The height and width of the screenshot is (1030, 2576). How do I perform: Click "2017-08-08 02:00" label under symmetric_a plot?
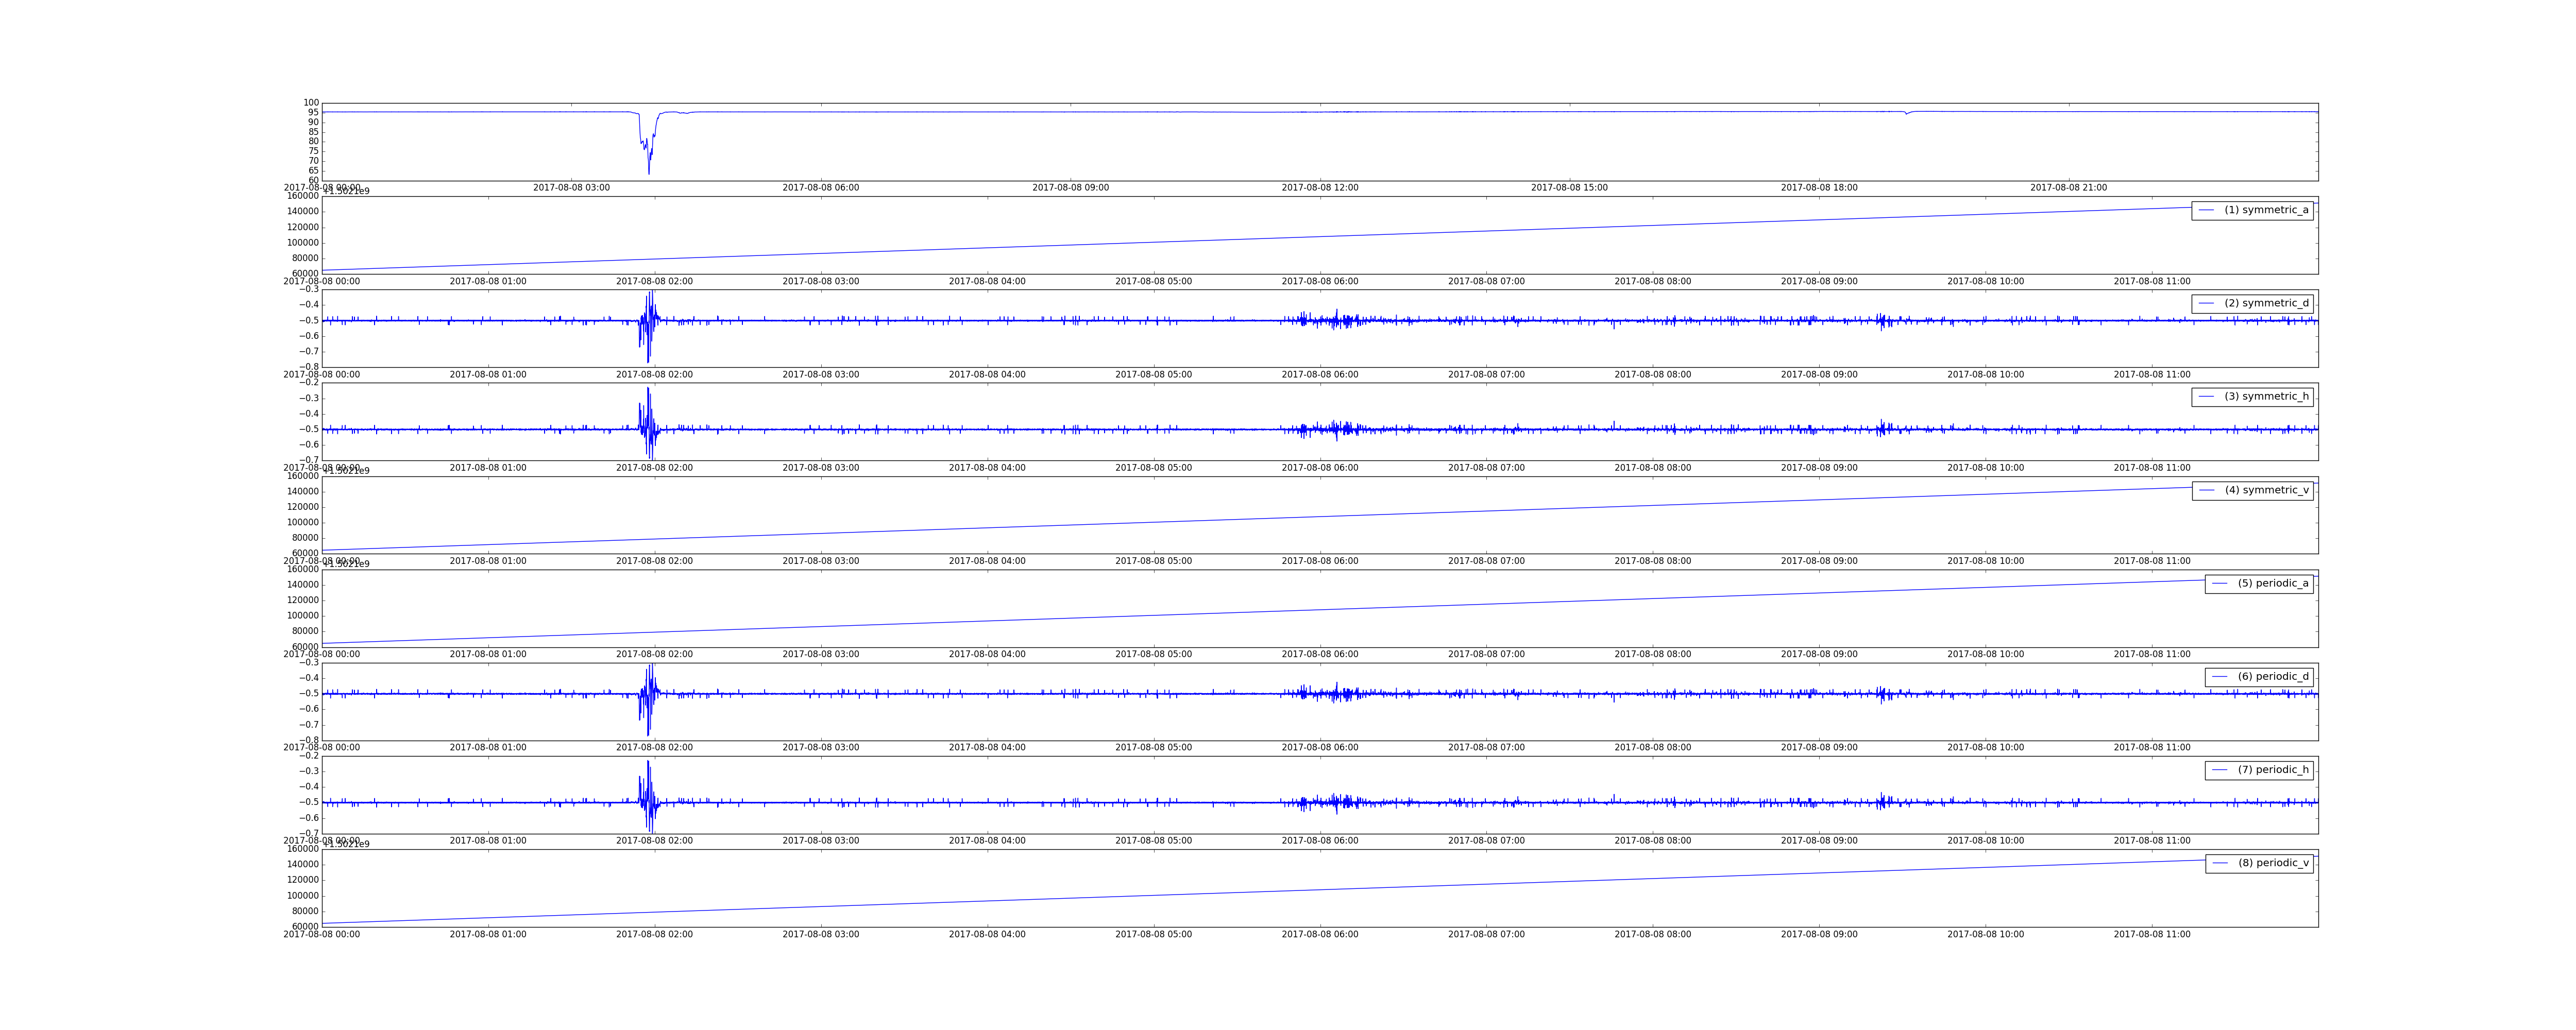(654, 282)
